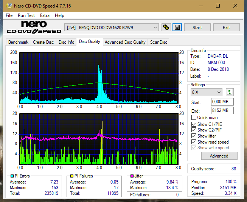Image resolution: width=247 pixels, height=202 pixels.
Task: Maximize the Nero CD-DVD Speed window
Action: click(x=218, y=6)
